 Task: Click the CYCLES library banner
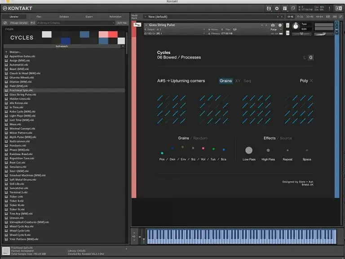tap(65, 37)
